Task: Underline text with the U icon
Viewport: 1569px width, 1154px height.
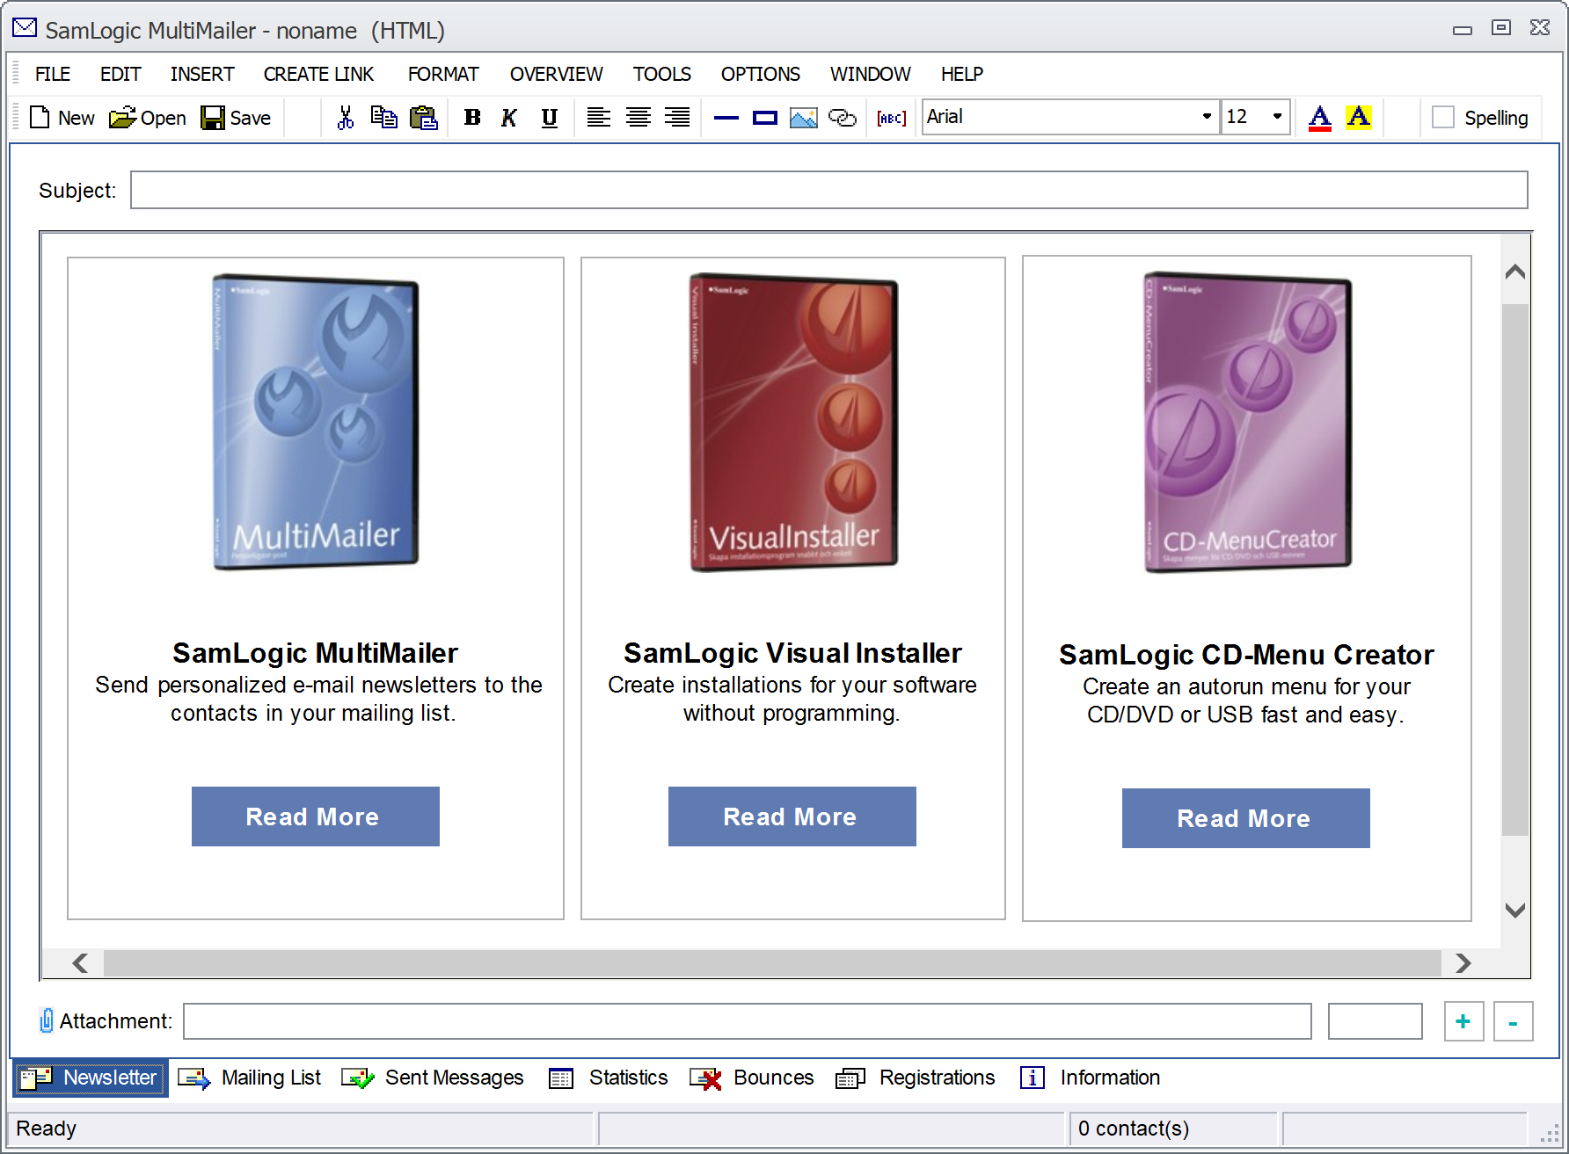Action: 550,118
